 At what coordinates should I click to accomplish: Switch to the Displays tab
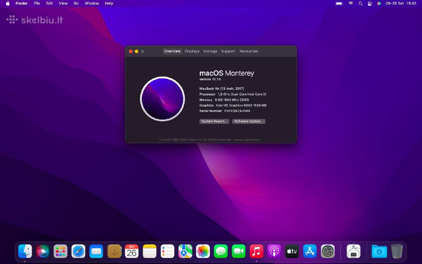[192, 51]
